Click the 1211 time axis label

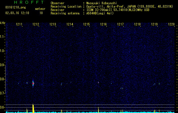pyautogui.click(x=19, y=24)
